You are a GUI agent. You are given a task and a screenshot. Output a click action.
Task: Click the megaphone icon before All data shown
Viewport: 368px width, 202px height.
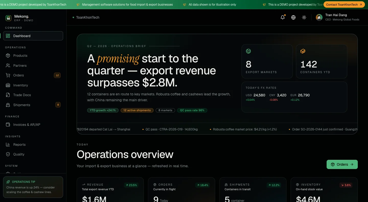point(185,5)
